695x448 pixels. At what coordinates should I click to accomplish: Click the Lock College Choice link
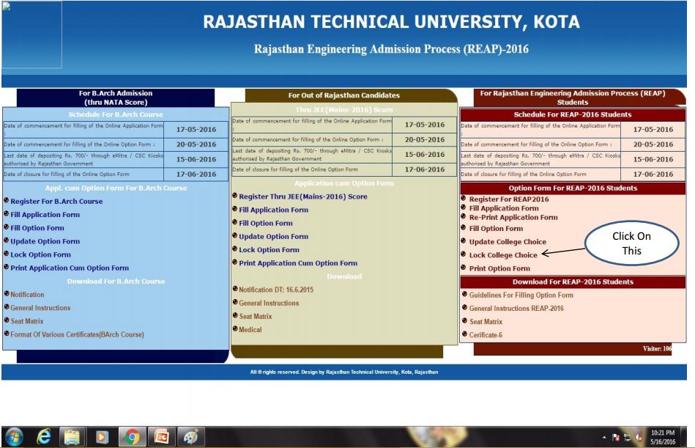[x=502, y=255]
